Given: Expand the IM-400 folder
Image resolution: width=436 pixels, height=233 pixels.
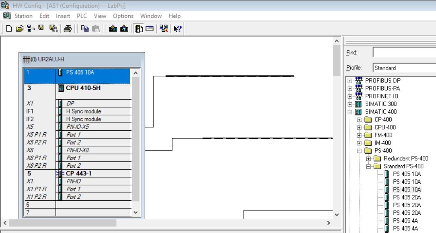Looking at the screenshot, I should click(x=359, y=143).
